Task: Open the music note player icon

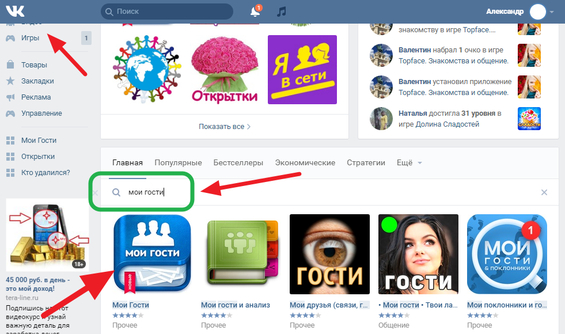Action: pyautogui.click(x=282, y=12)
